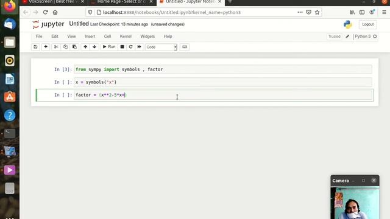Select the cell importing sympy symbols
Image resolution: width=390 pixels, height=219 pixels.
pyautogui.click(x=223, y=69)
